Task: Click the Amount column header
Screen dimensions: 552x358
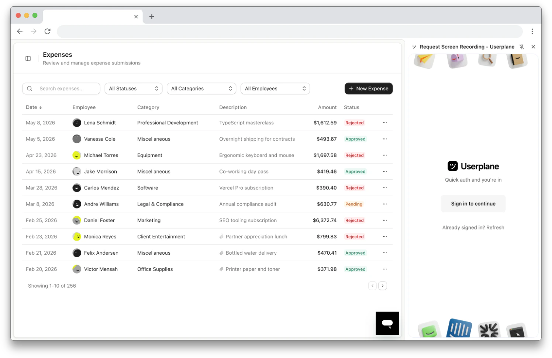Action: pos(327,107)
